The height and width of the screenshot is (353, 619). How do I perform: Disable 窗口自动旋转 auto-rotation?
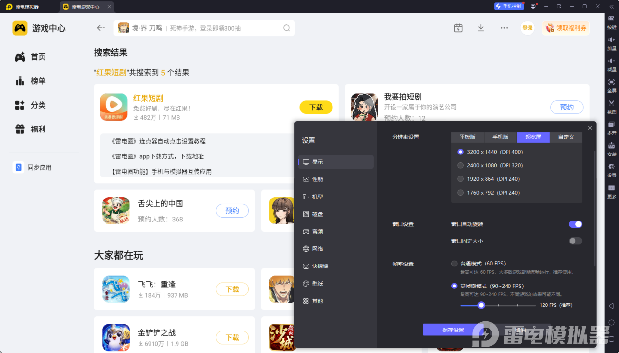(575, 224)
